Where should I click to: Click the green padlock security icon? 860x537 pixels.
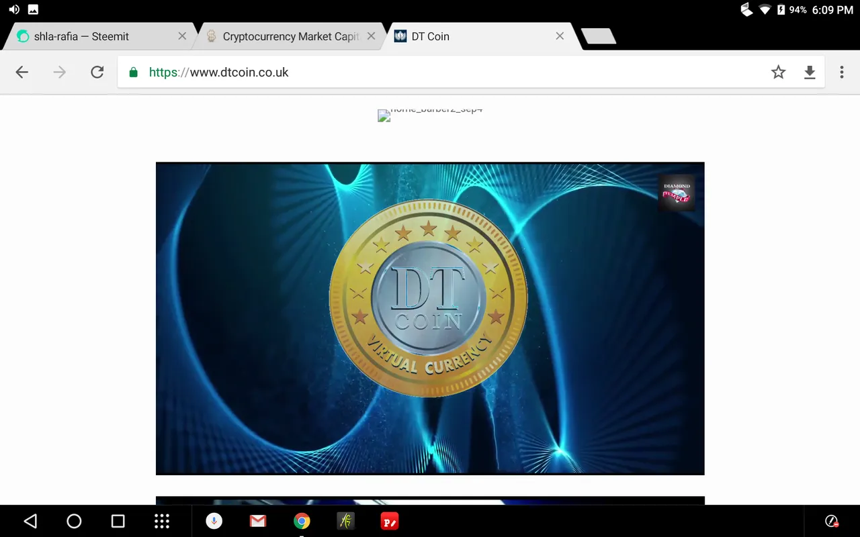133,72
